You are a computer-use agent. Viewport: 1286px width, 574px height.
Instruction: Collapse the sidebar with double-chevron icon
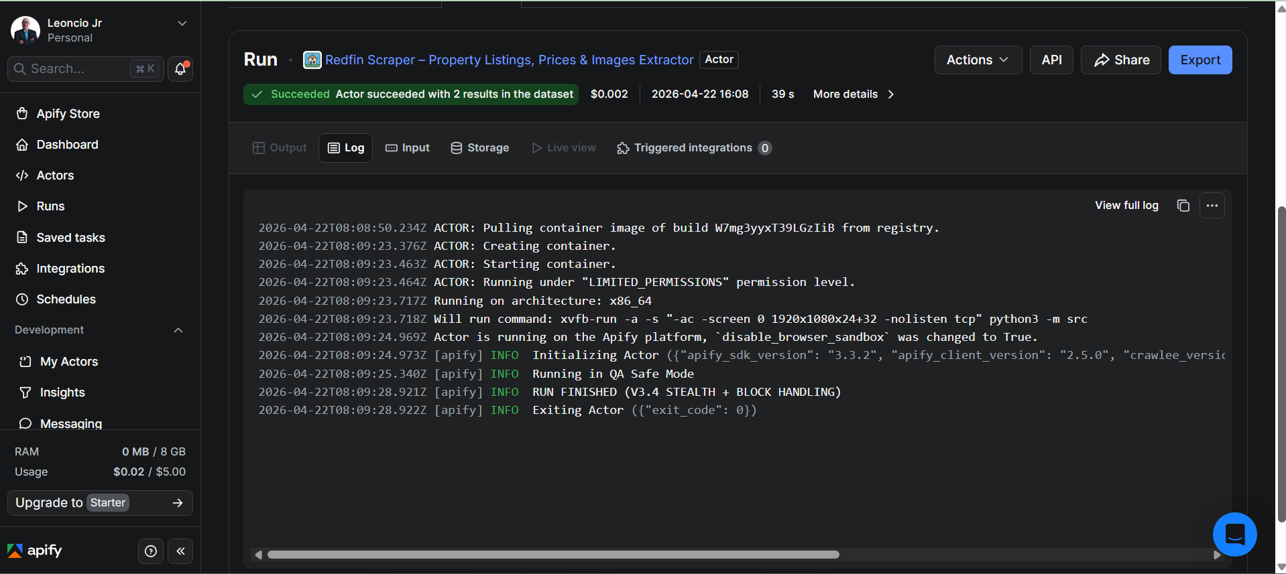coord(180,551)
